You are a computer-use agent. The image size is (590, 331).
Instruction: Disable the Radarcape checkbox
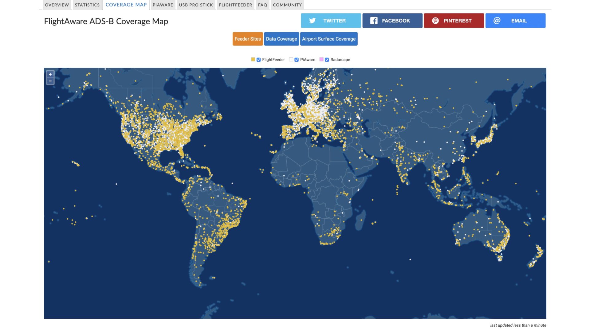pos(327,60)
